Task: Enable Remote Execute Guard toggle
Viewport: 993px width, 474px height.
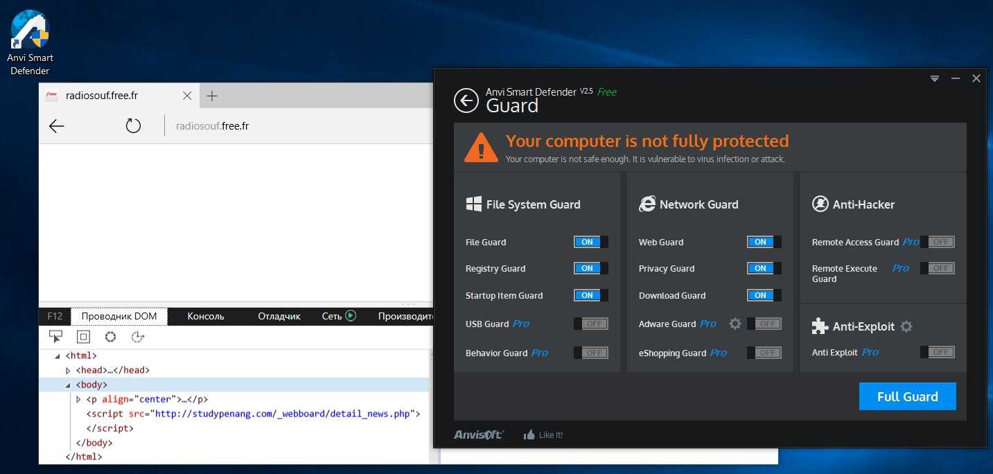Action: coord(938,268)
